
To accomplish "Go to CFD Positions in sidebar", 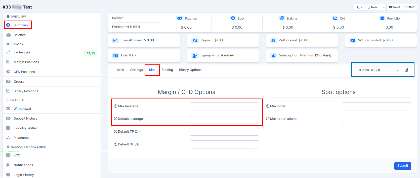I will (24, 72).
